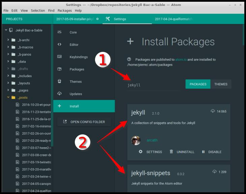Click the _posts folder icon

click(x=13, y=98)
